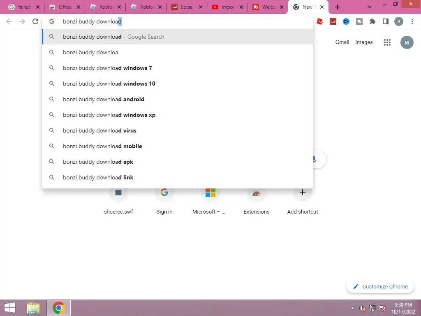This screenshot has width=421, height=316.
Task: Close the second Roblox tab
Action: click(x=160, y=7)
